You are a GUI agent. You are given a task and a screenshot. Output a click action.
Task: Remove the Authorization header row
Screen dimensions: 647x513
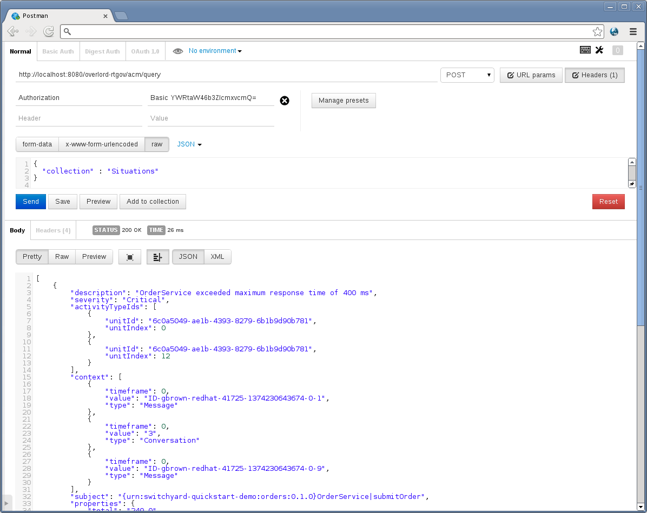285,101
